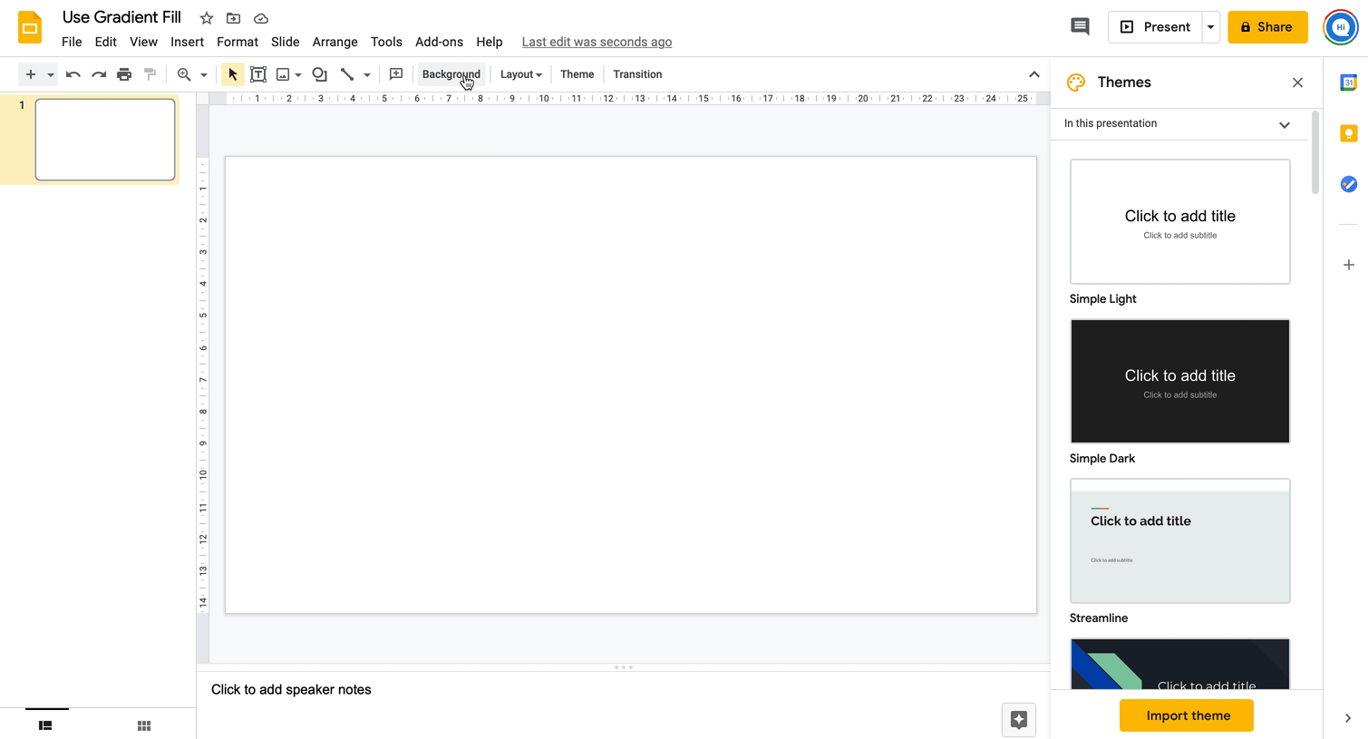Image resolution: width=1368 pixels, height=739 pixels.
Task: Apply the Simple Dark theme
Action: click(1179, 381)
